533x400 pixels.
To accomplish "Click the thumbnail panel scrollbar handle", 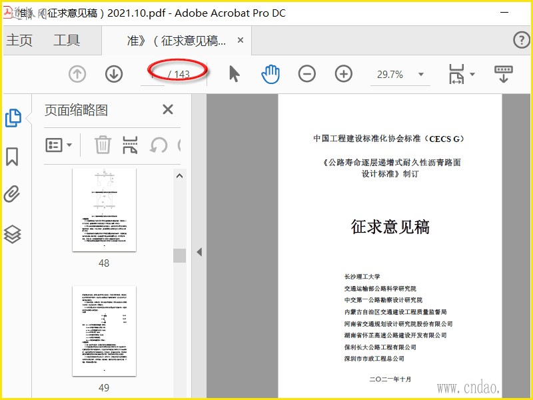I will pos(179,255).
